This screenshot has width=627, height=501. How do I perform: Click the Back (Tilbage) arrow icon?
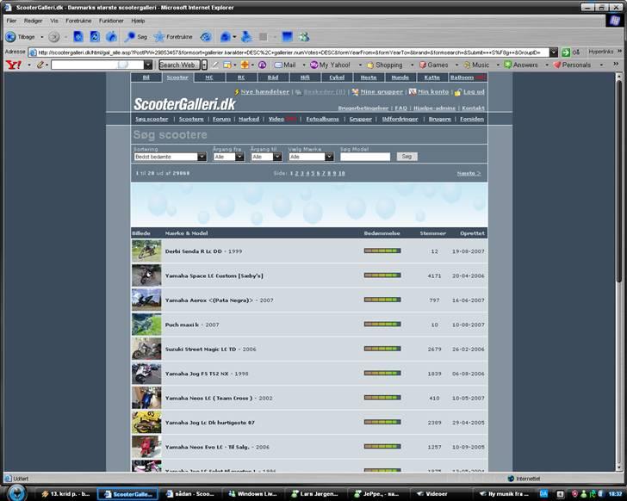pyautogui.click(x=10, y=37)
